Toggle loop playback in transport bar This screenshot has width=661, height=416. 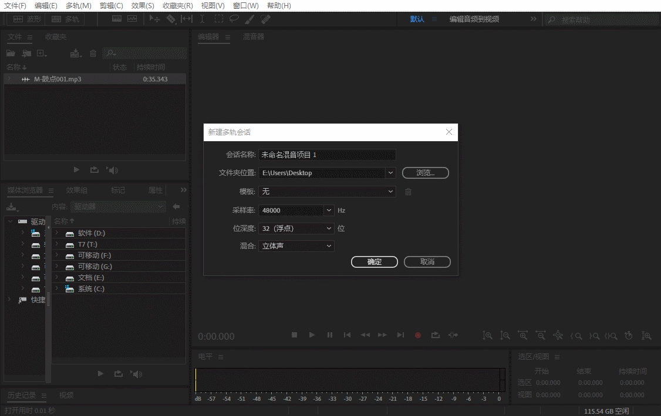tap(435, 335)
